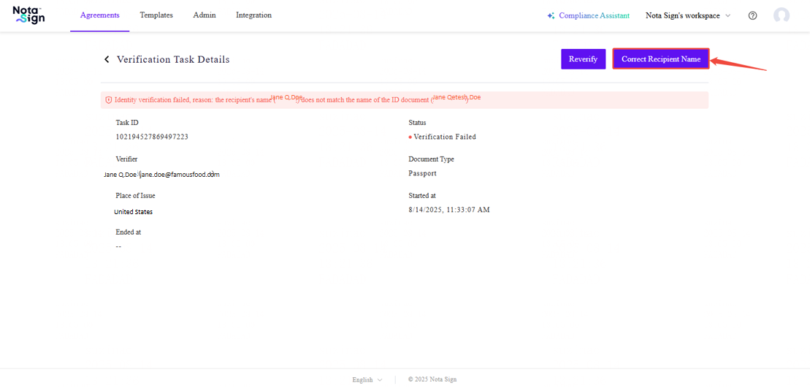Image resolution: width=810 pixels, height=391 pixels.
Task: Click the Task ID number value
Action: click(152, 137)
